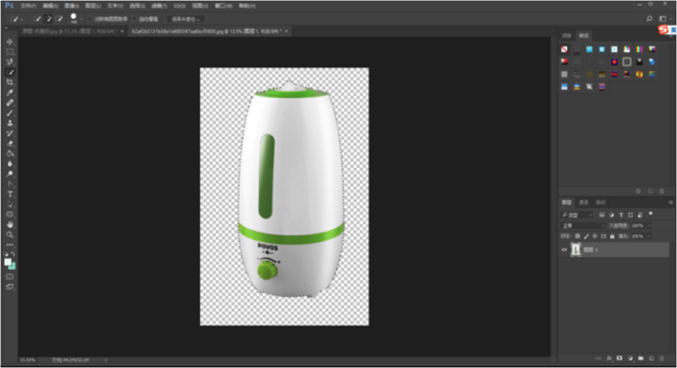Switch to the 通道 channels tab
This screenshot has height=368, width=677.
(x=583, y=203)
